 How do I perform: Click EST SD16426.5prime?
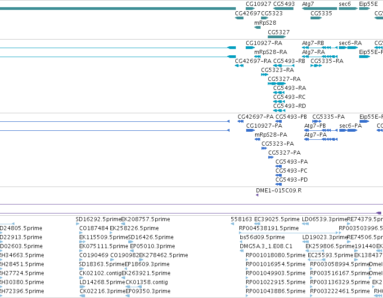(x=151, y=237)
